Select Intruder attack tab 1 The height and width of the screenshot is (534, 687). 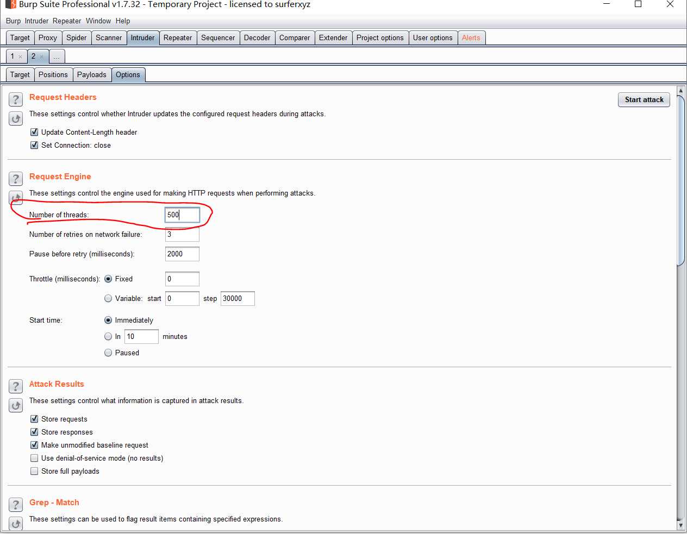click(x=13, y=56)
